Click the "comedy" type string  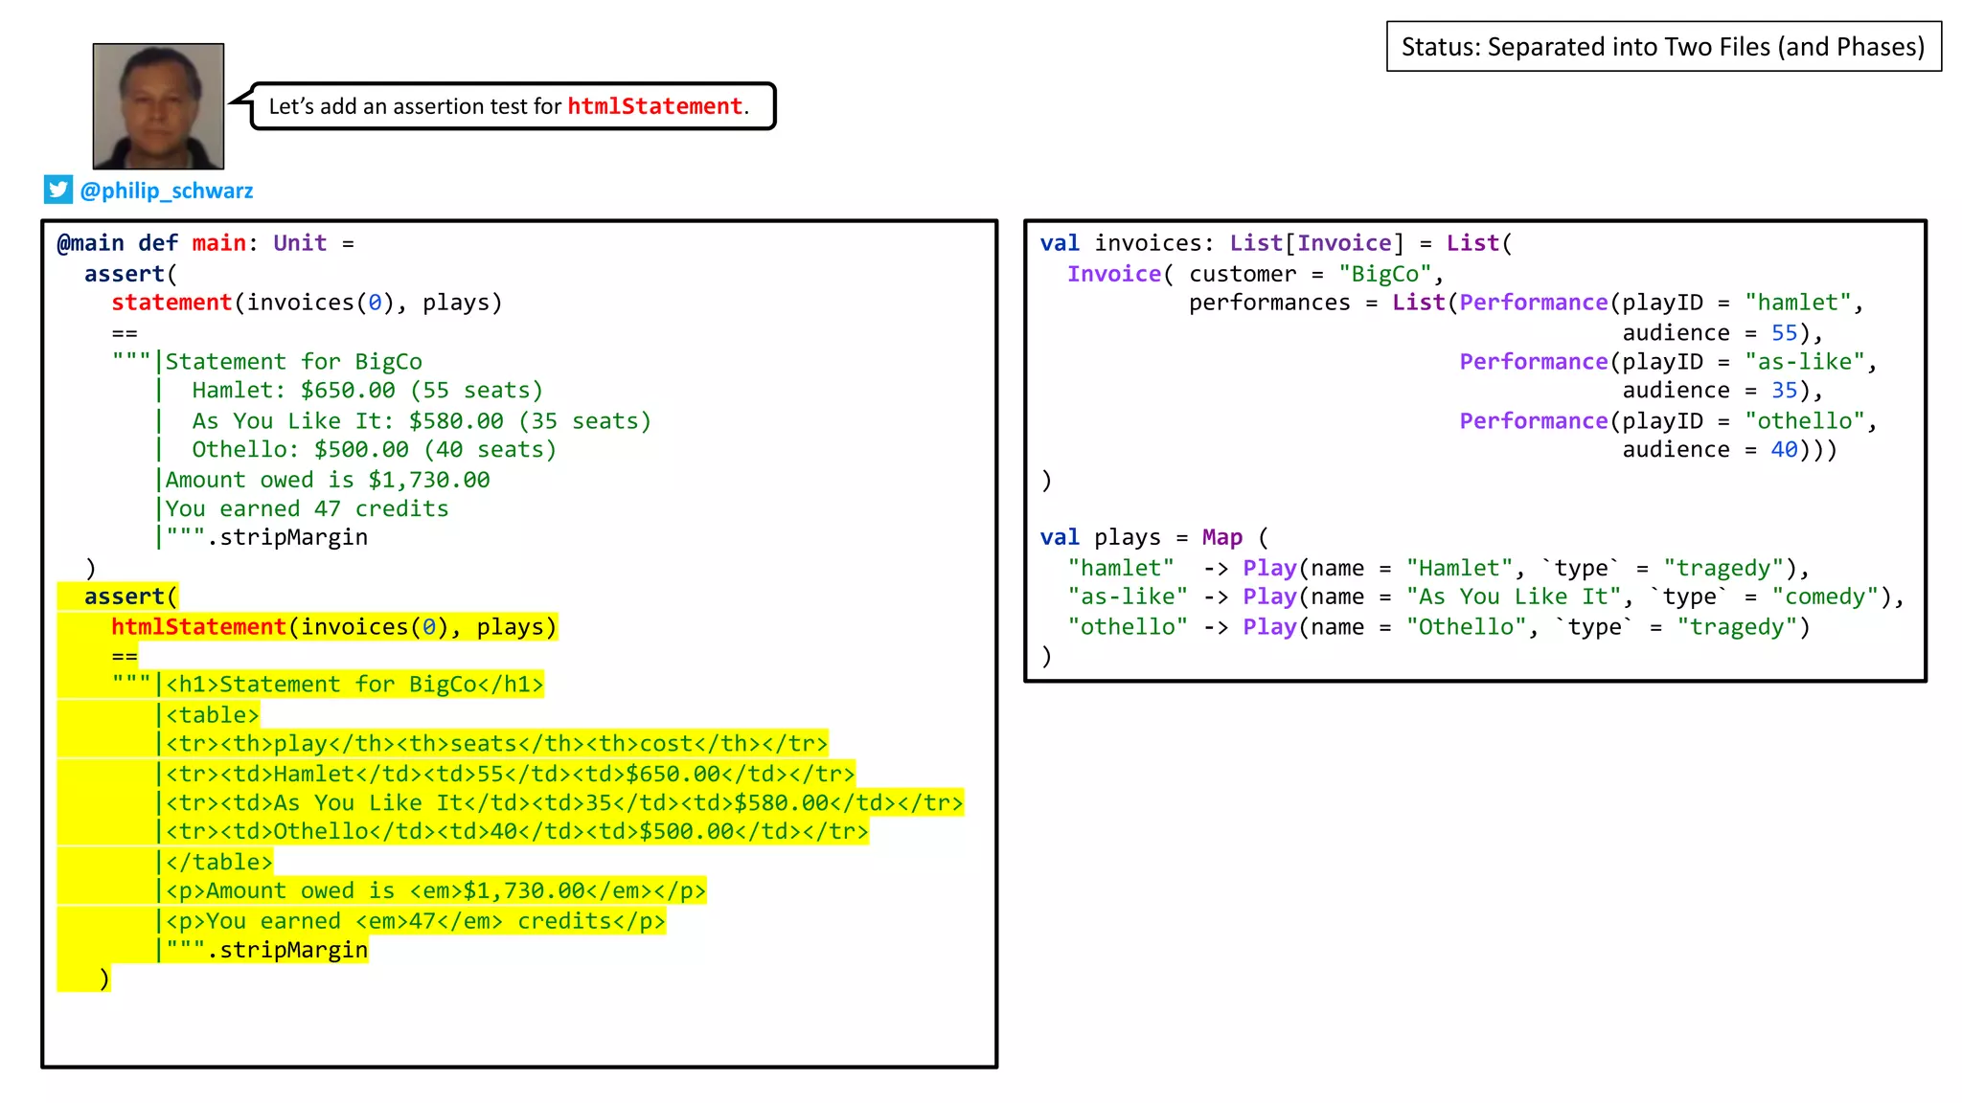point(1824,597)
